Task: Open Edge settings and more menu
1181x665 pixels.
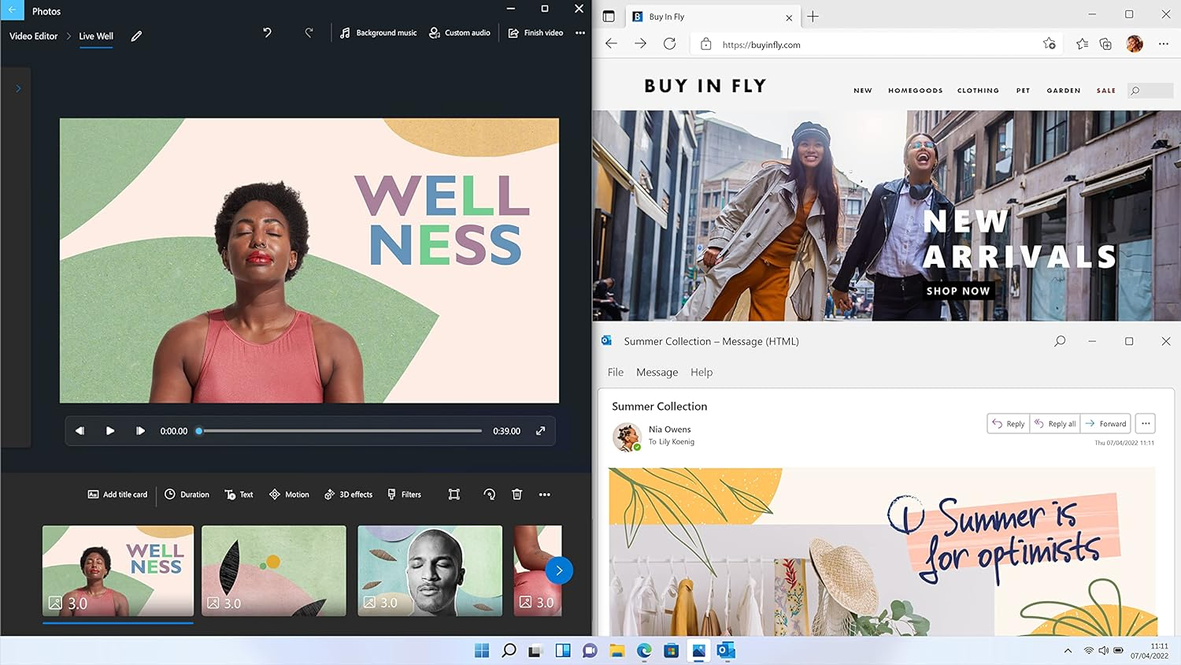Action: point(1164,44)
